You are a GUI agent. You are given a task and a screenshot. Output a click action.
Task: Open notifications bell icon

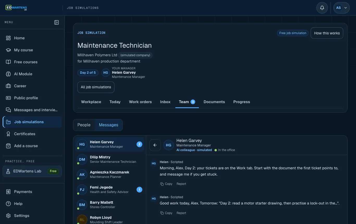point(322,8)
